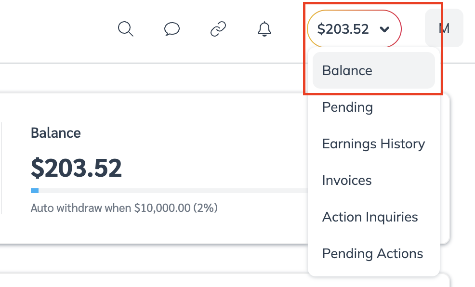This screenshot has height=287, width=475.
Task: Go to Invoices from the menu
Action: 347,180
